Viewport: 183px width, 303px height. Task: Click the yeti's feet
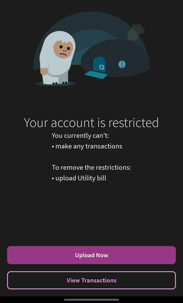click(60, 83)
